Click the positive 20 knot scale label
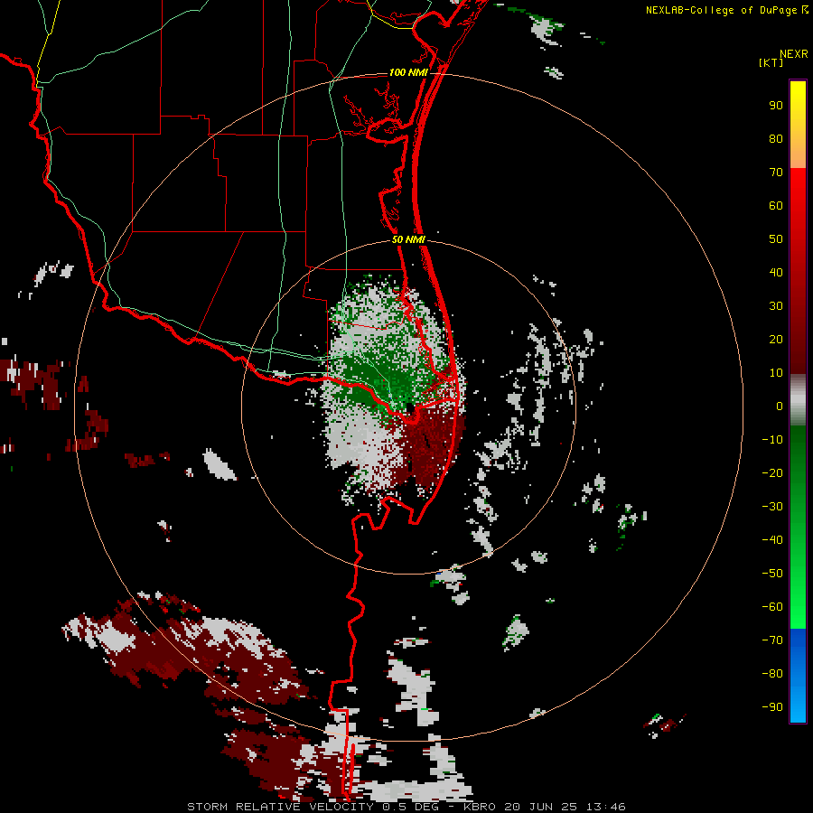 click(776, 339)
